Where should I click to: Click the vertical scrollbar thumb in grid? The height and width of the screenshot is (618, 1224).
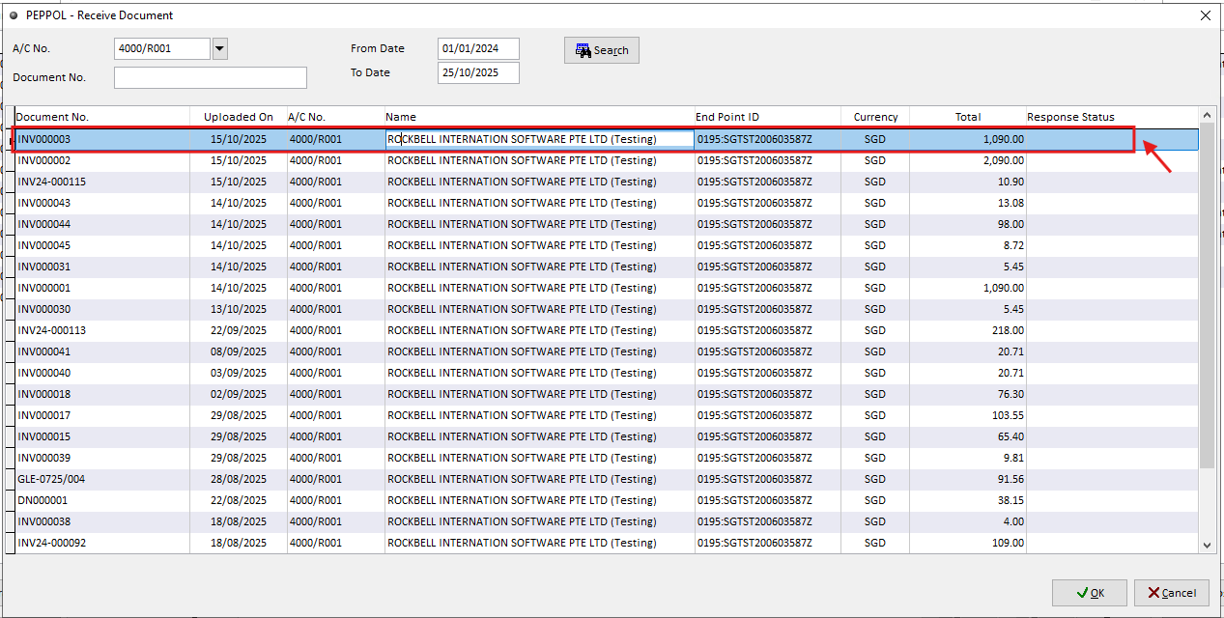coord(1207,296)
